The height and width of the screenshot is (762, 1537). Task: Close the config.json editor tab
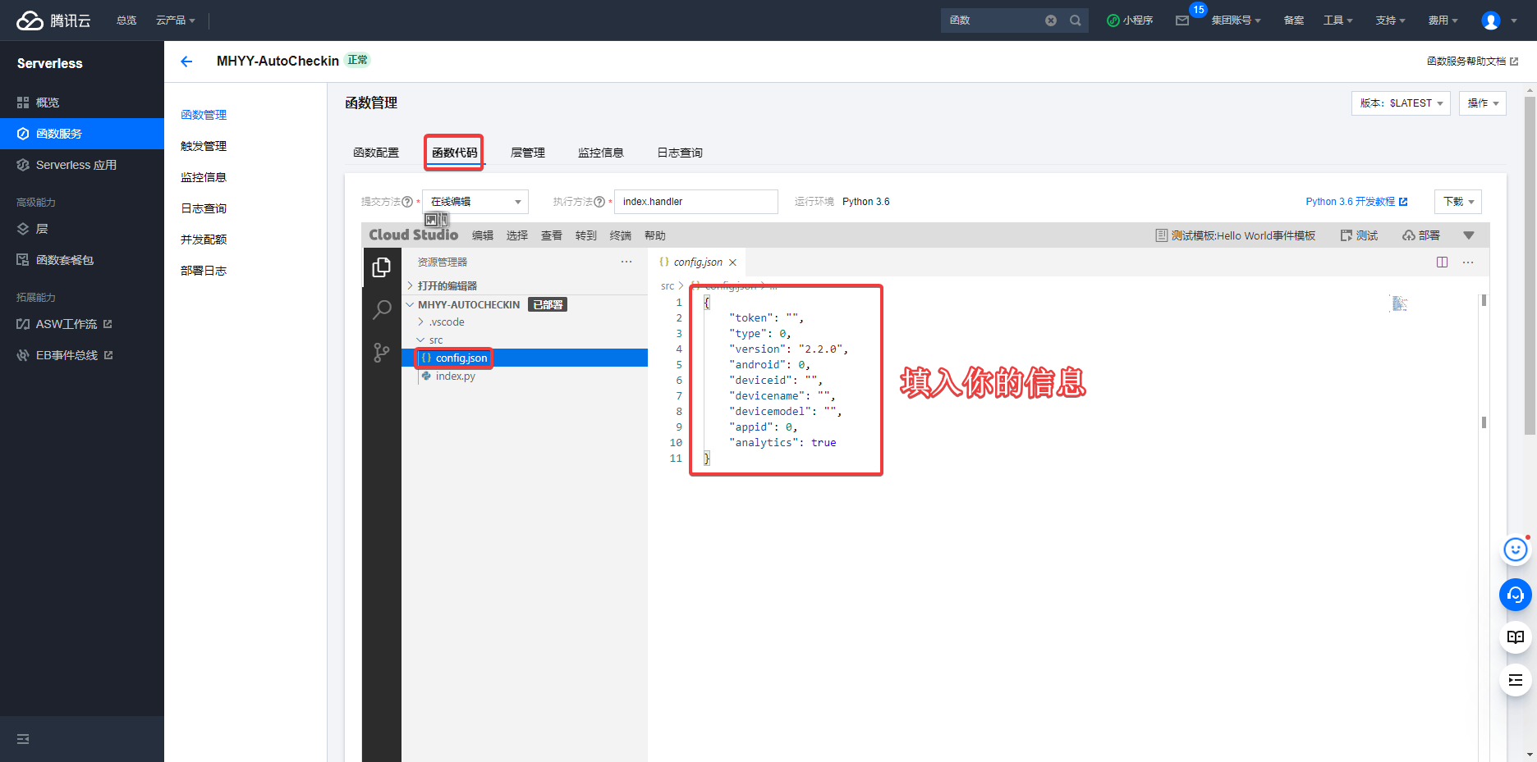[733, 262]
